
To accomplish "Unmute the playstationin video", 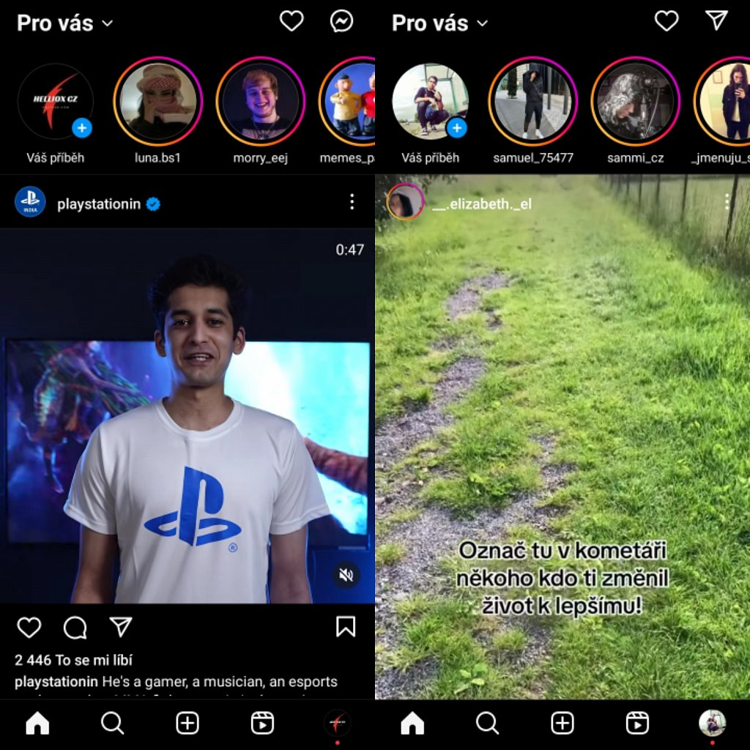I will click(x=346, y=575).
